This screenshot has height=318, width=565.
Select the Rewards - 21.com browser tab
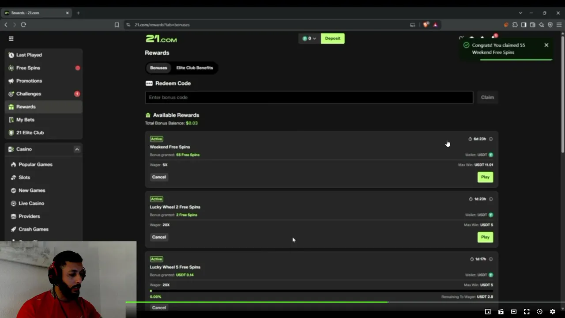coord(37,13)
